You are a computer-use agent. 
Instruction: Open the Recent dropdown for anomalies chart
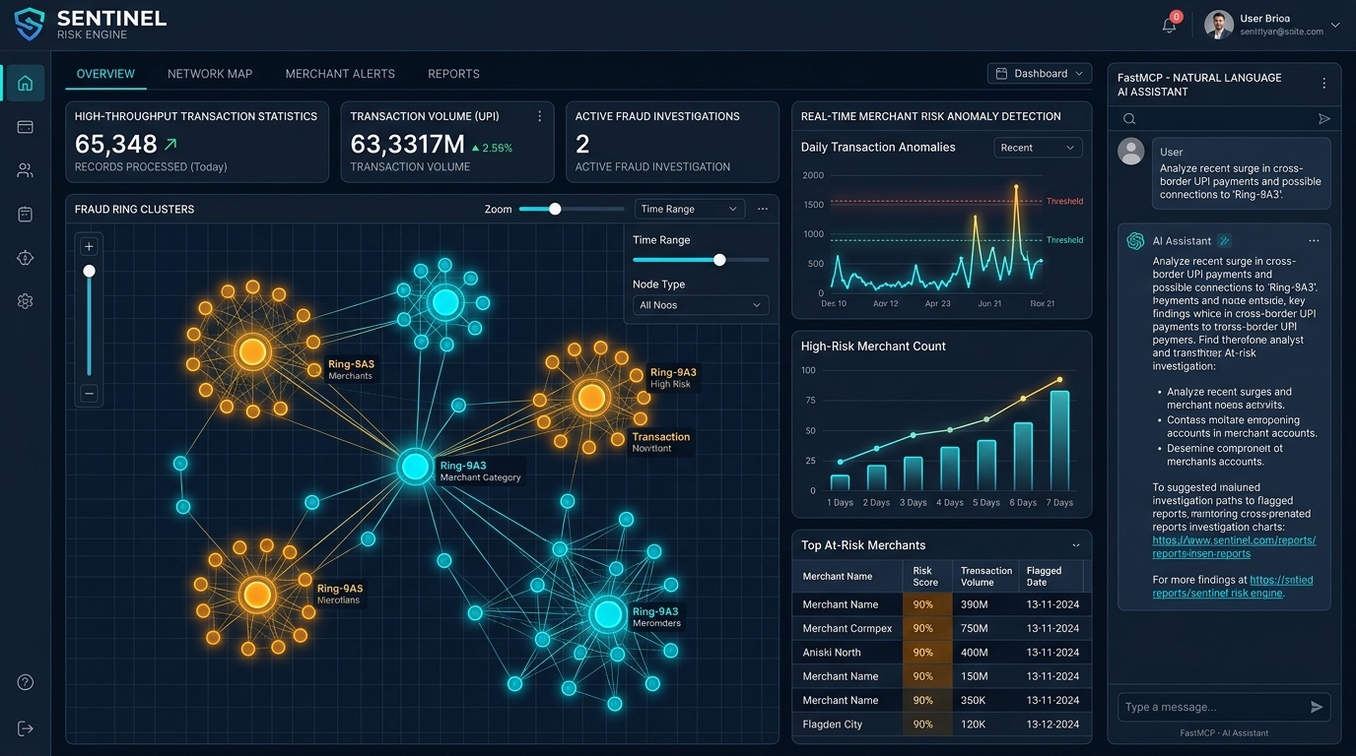pyautogui.click(x=1038, y=148)
